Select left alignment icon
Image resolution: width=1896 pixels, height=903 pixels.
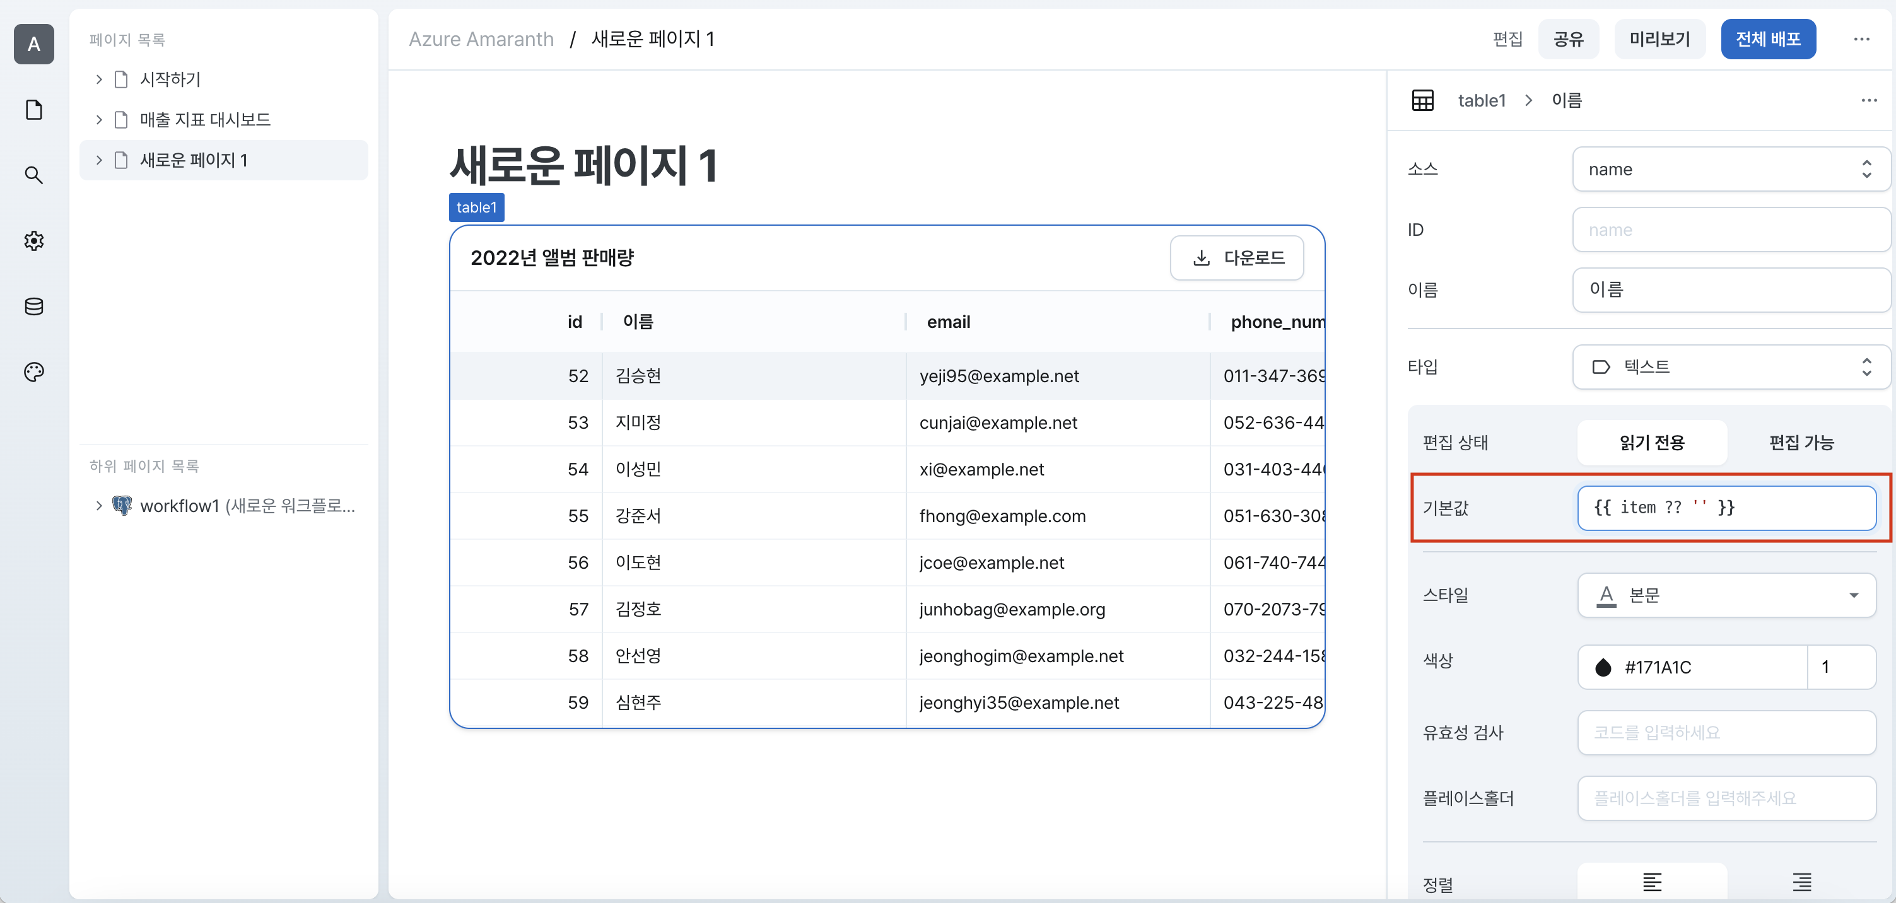tap(1652, 882)
